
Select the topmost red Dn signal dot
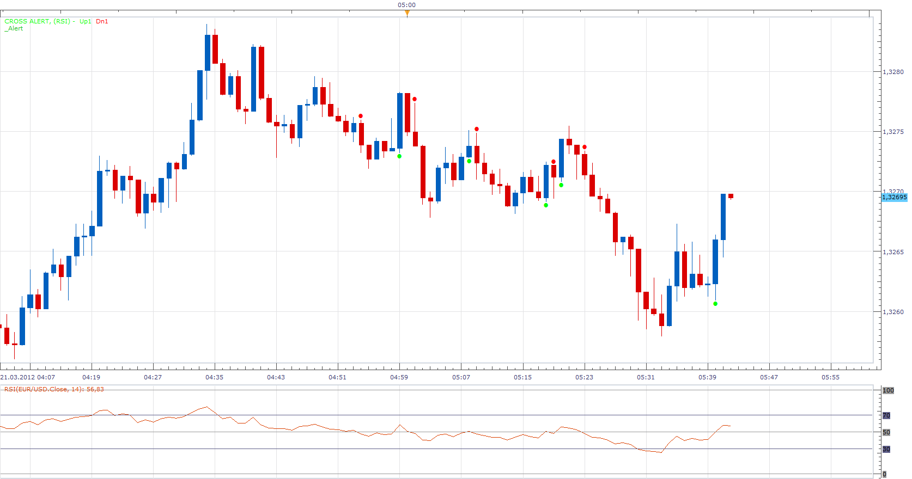click(x=415, y=99)
